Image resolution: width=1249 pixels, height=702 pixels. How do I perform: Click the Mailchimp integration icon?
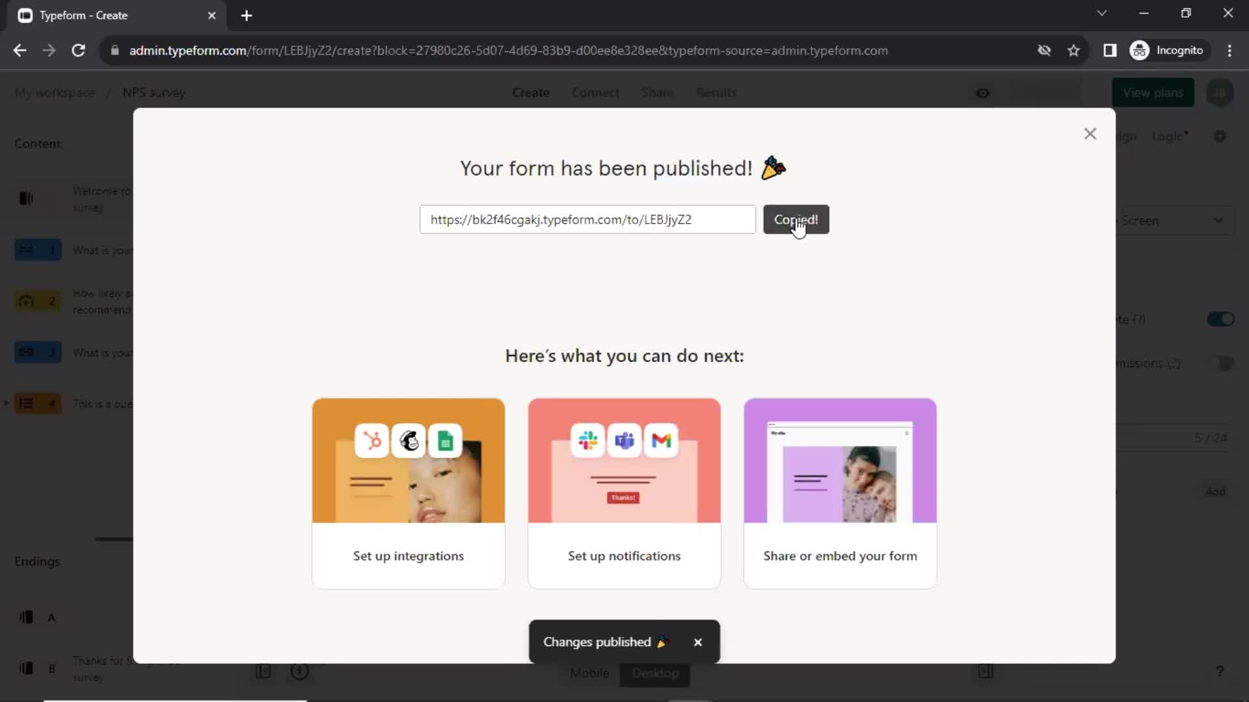[409, 441]
